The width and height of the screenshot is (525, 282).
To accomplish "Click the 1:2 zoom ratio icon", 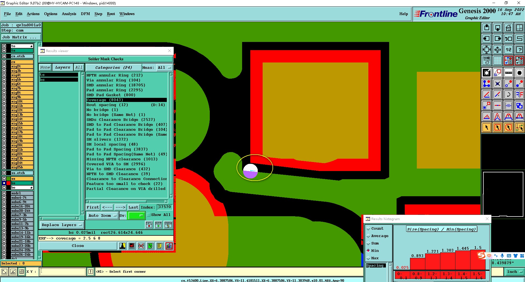I will [509, 50].
